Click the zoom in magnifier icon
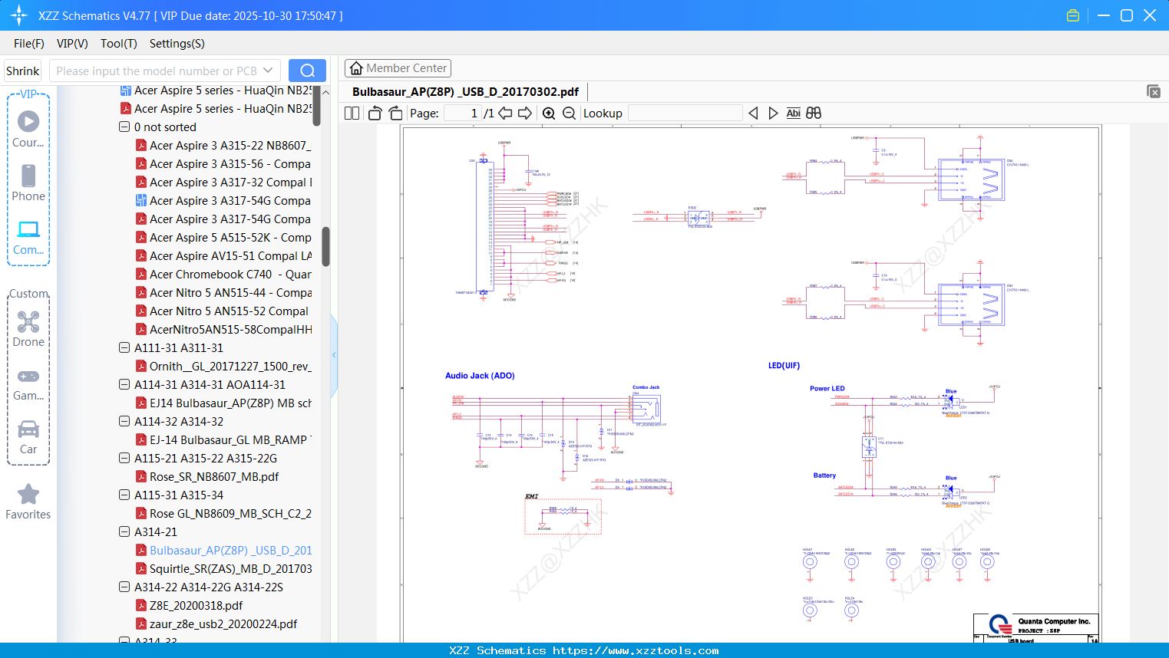The height and width of the screenshot is (658, 1169). coord(549,114)
